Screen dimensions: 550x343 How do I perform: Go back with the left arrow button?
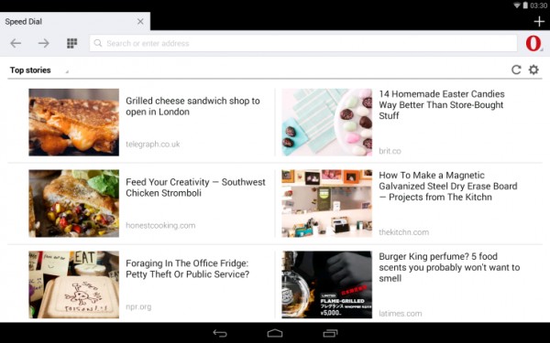[16, 43]
